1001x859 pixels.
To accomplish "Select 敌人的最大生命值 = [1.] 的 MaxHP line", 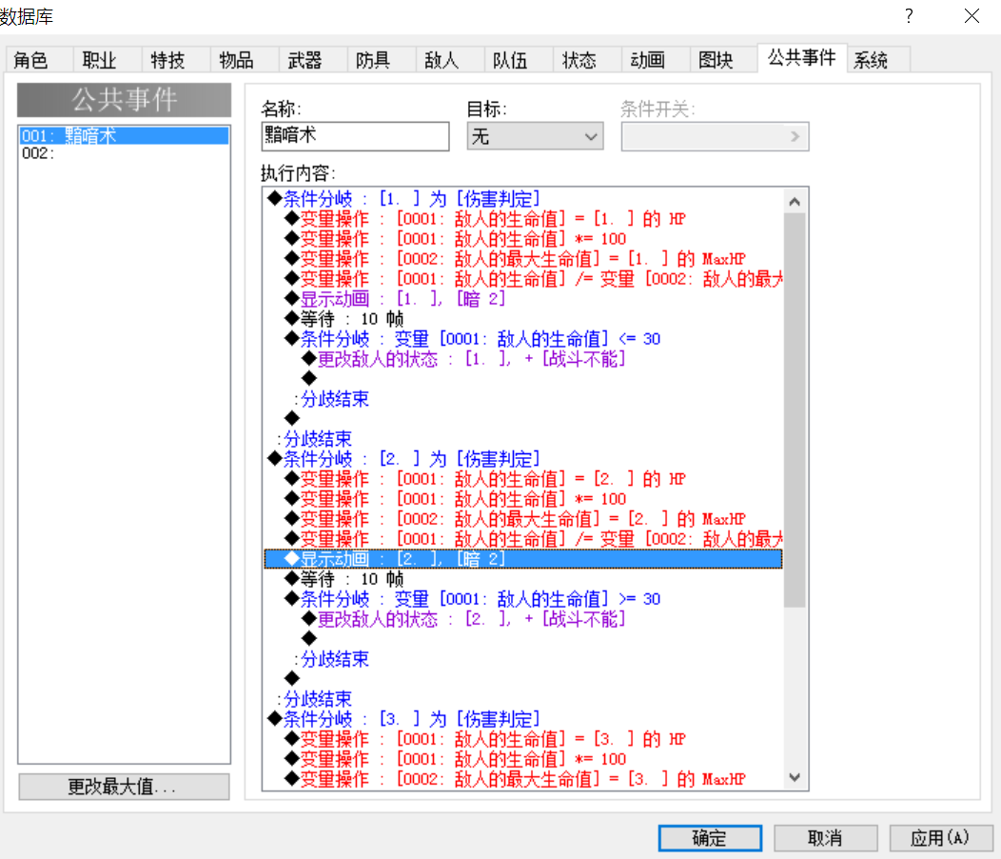I will pyautogui.click(x=523, y=259).
